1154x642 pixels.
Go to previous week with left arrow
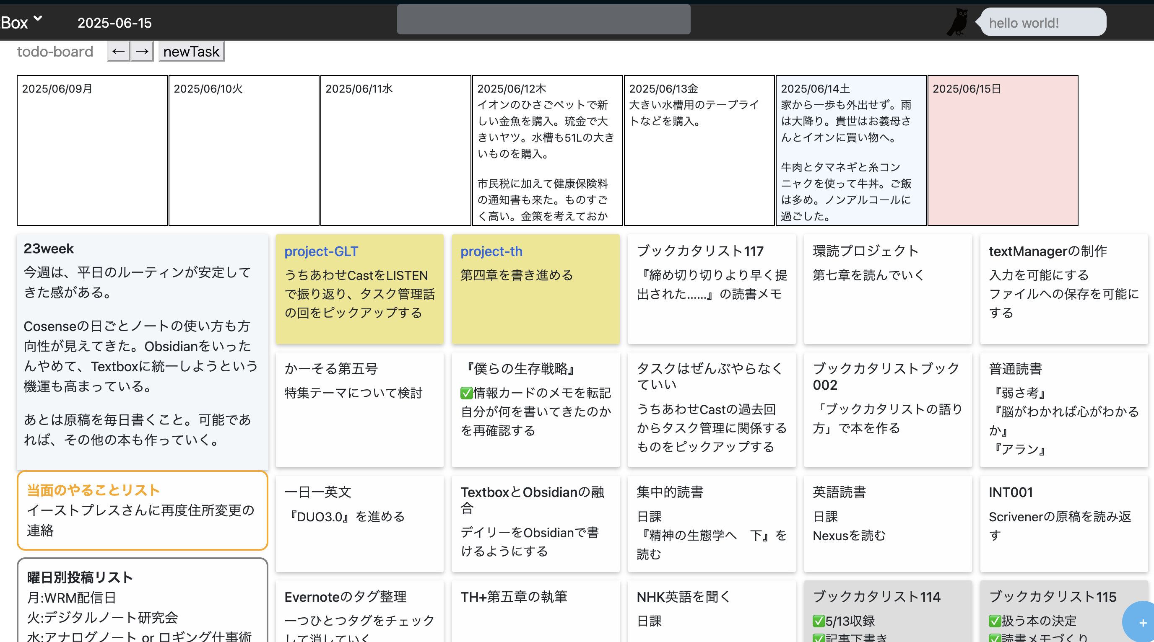point(118,52)
